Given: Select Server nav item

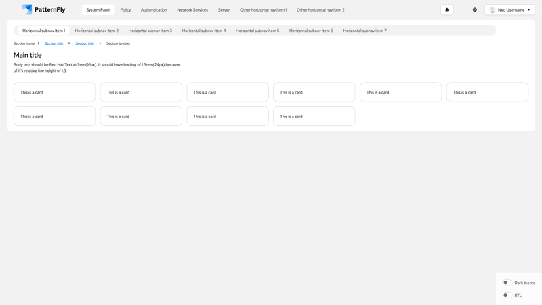Looking at the screenshot, I should [x=224, y=9].
